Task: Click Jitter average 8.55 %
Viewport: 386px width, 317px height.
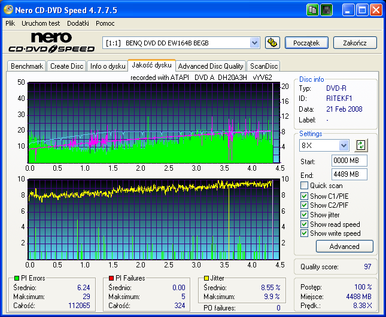Action: [x=270, y=288]
